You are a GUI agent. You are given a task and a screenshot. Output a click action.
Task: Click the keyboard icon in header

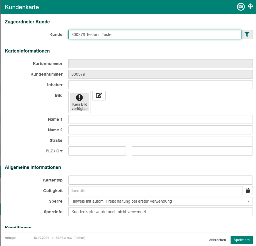pyautogui.click(x=241, y=7)
